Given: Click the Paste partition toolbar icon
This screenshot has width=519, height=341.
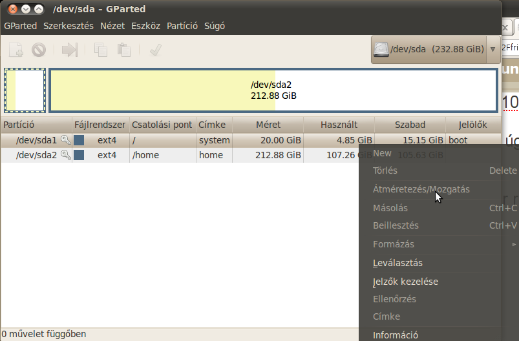Looking at the screenshot, I should click(124, 50).
